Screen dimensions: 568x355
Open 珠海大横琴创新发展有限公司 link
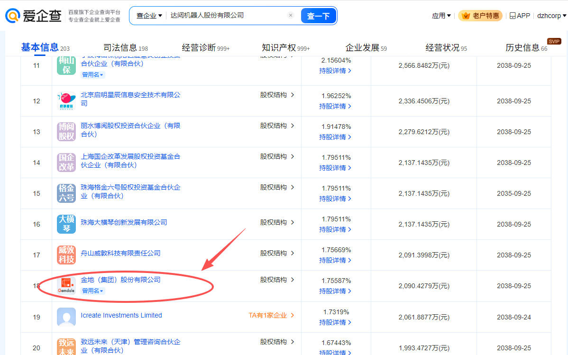[x=124, y=222]
